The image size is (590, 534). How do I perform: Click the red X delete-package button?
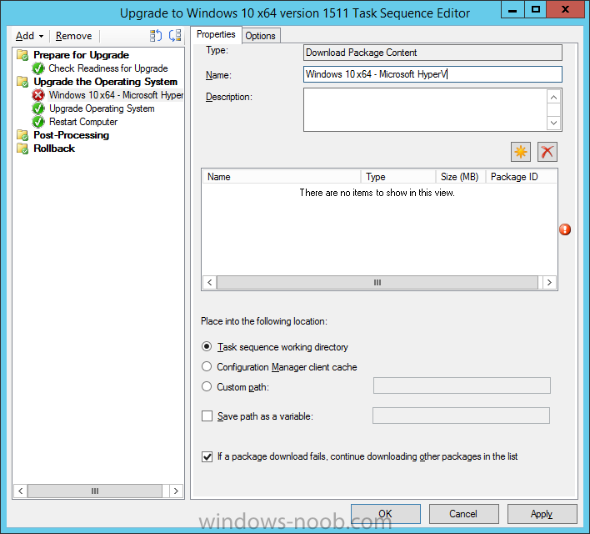(x=547, y=152)
